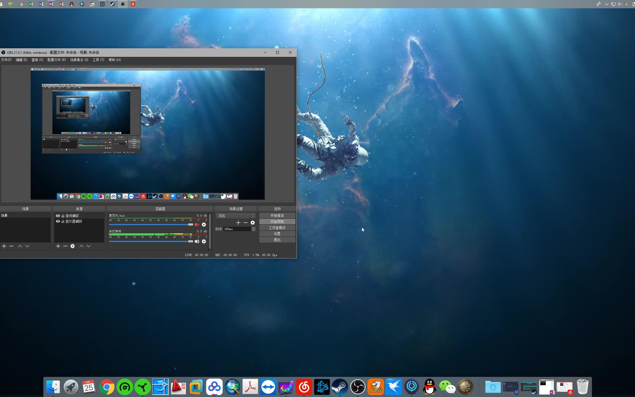The image size is (635, 397).
Task: Unmute the 麦克风/Aux channel
Action: [197, 225]
